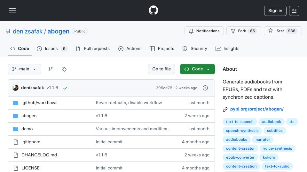Open the .gitignore file
The width and height of the screenshot is (307, 172).
coord(31,142)
